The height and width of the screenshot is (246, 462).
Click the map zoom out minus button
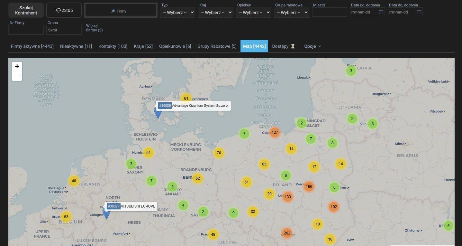(17, 76)
